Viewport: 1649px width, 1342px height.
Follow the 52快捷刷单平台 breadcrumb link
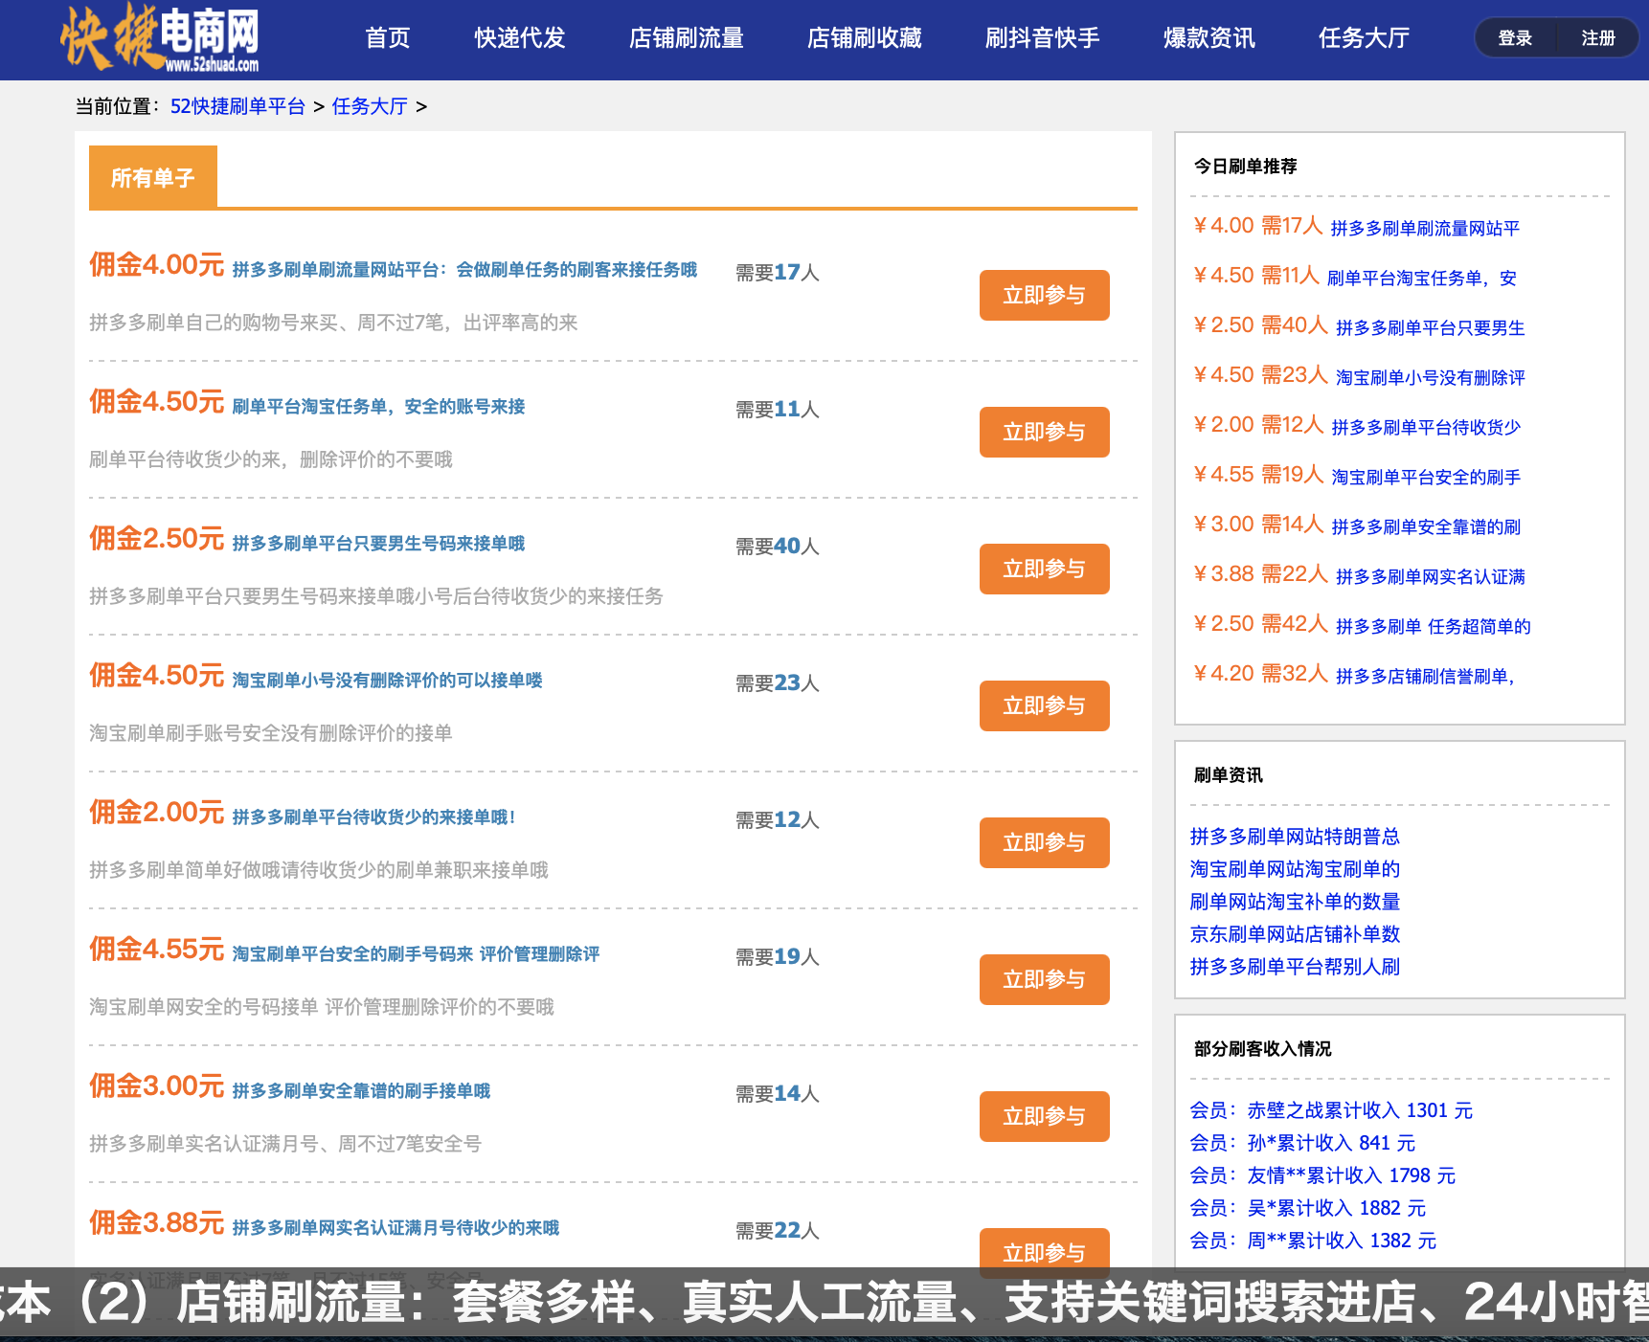(237, 106)
